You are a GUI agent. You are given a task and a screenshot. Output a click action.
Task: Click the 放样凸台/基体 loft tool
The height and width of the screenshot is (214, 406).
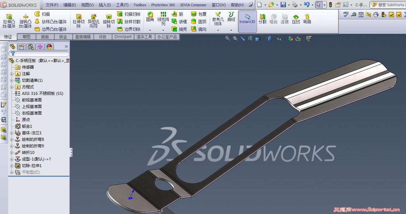(x=51, y=22)
